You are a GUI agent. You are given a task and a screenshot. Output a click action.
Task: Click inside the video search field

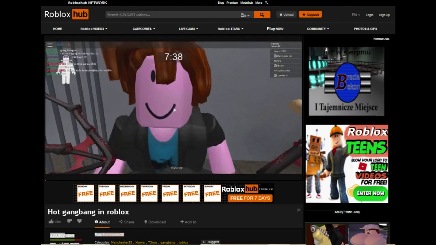173,15
